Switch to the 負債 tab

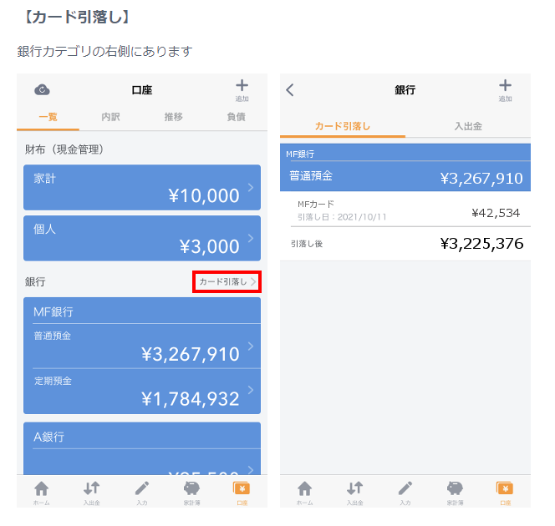click(x=236, y=117)
